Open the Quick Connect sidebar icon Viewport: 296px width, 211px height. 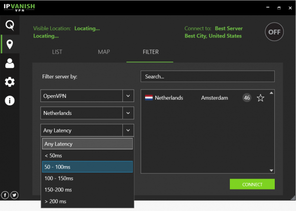coord(10,25)
